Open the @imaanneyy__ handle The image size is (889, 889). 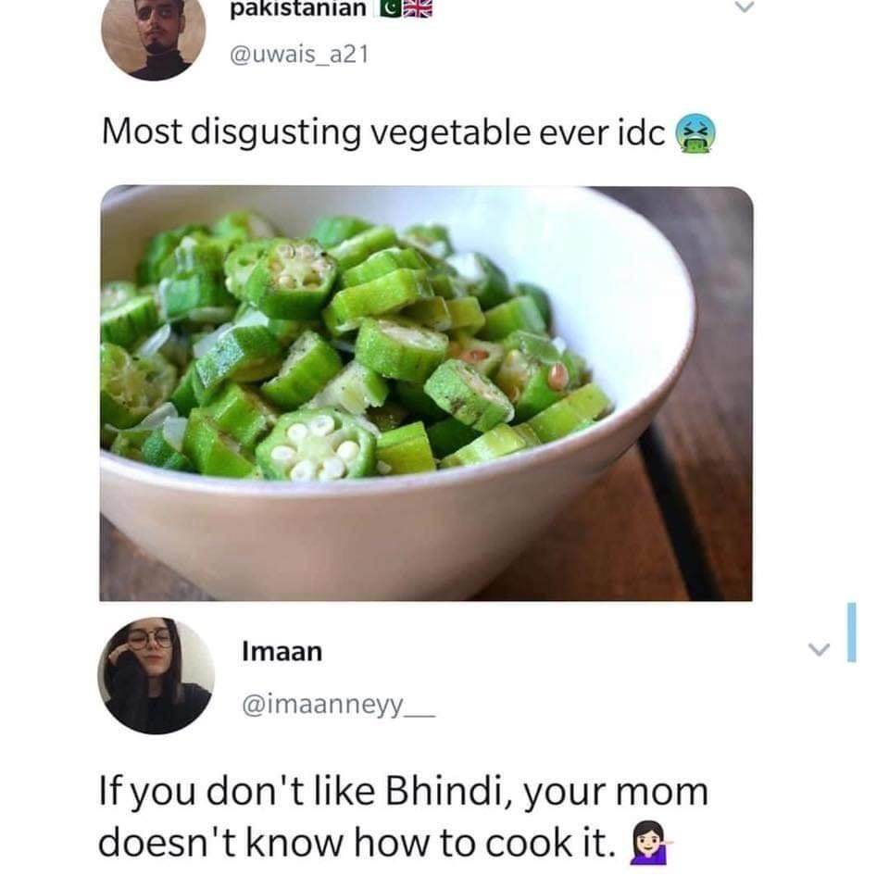coord(339,707)
